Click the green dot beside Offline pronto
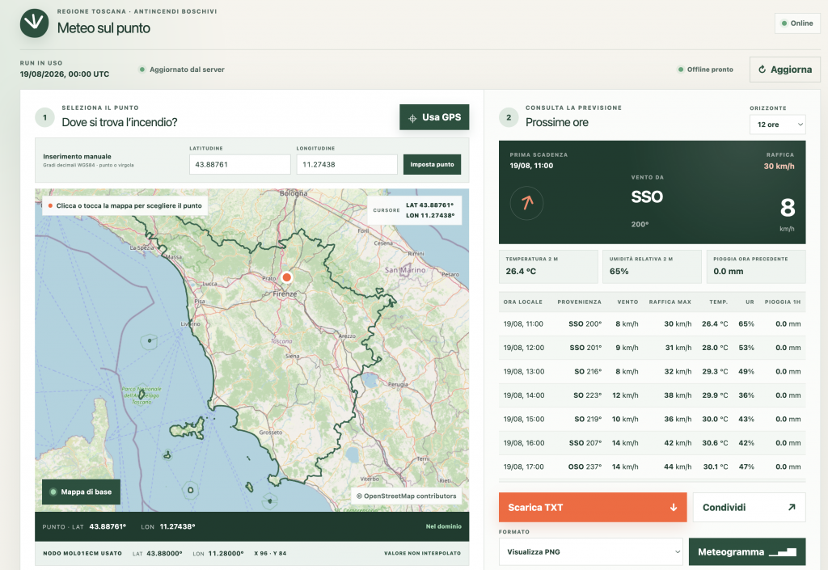 coord(681,70)
